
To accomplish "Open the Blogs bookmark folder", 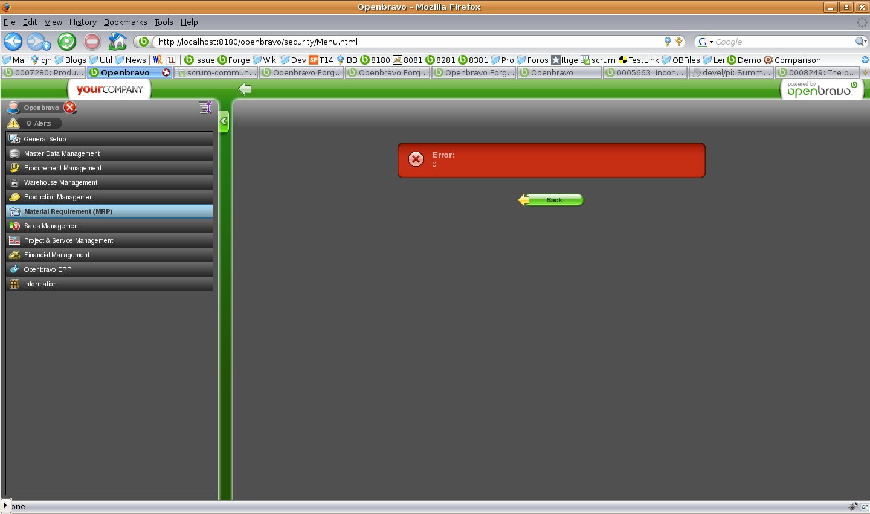I will 70,60.
